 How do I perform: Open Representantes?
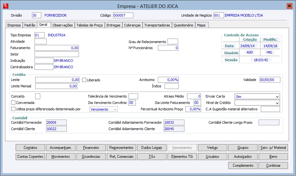121,148
